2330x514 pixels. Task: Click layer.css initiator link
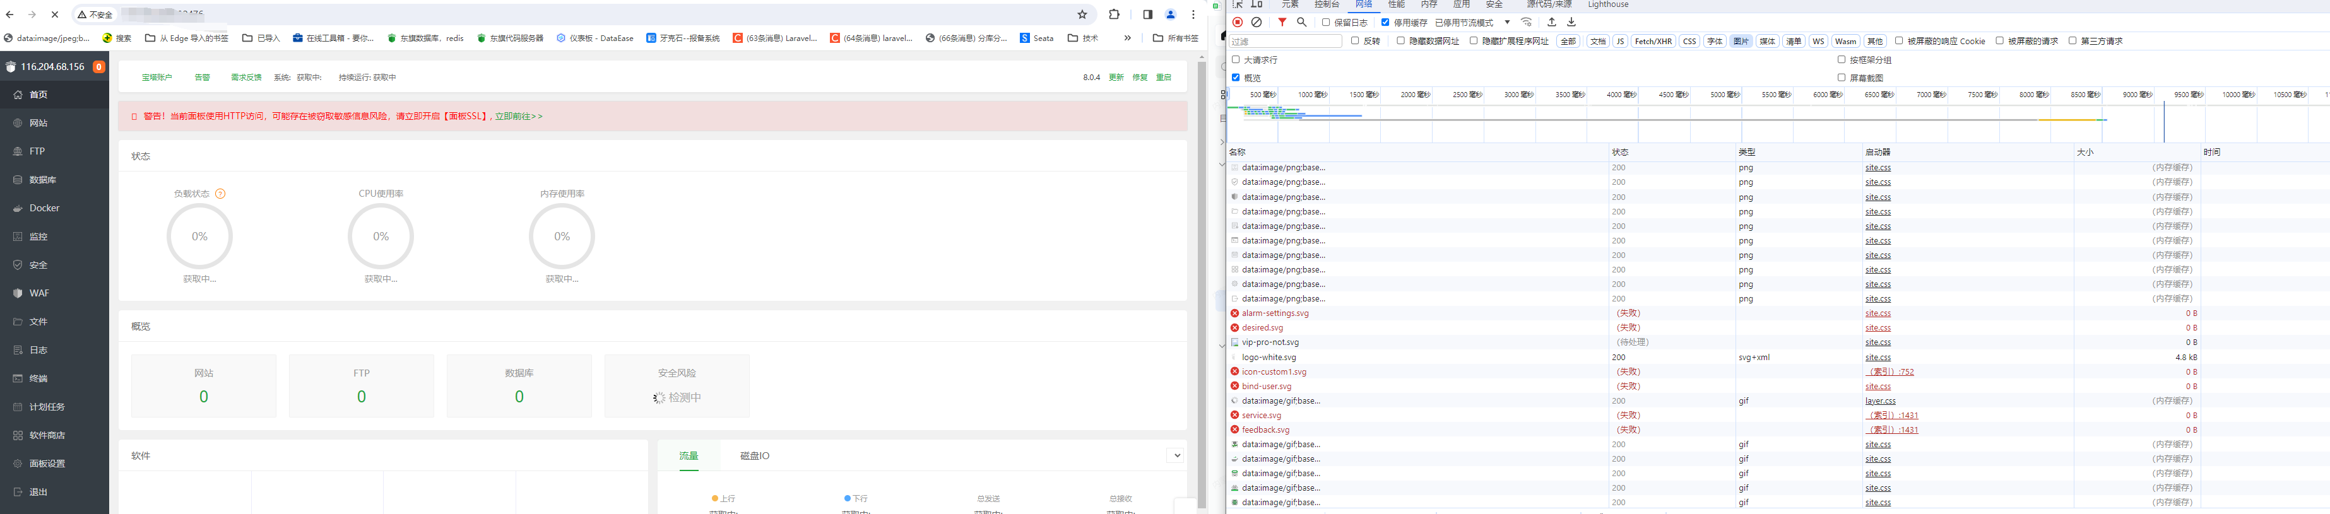(1879, 401)
